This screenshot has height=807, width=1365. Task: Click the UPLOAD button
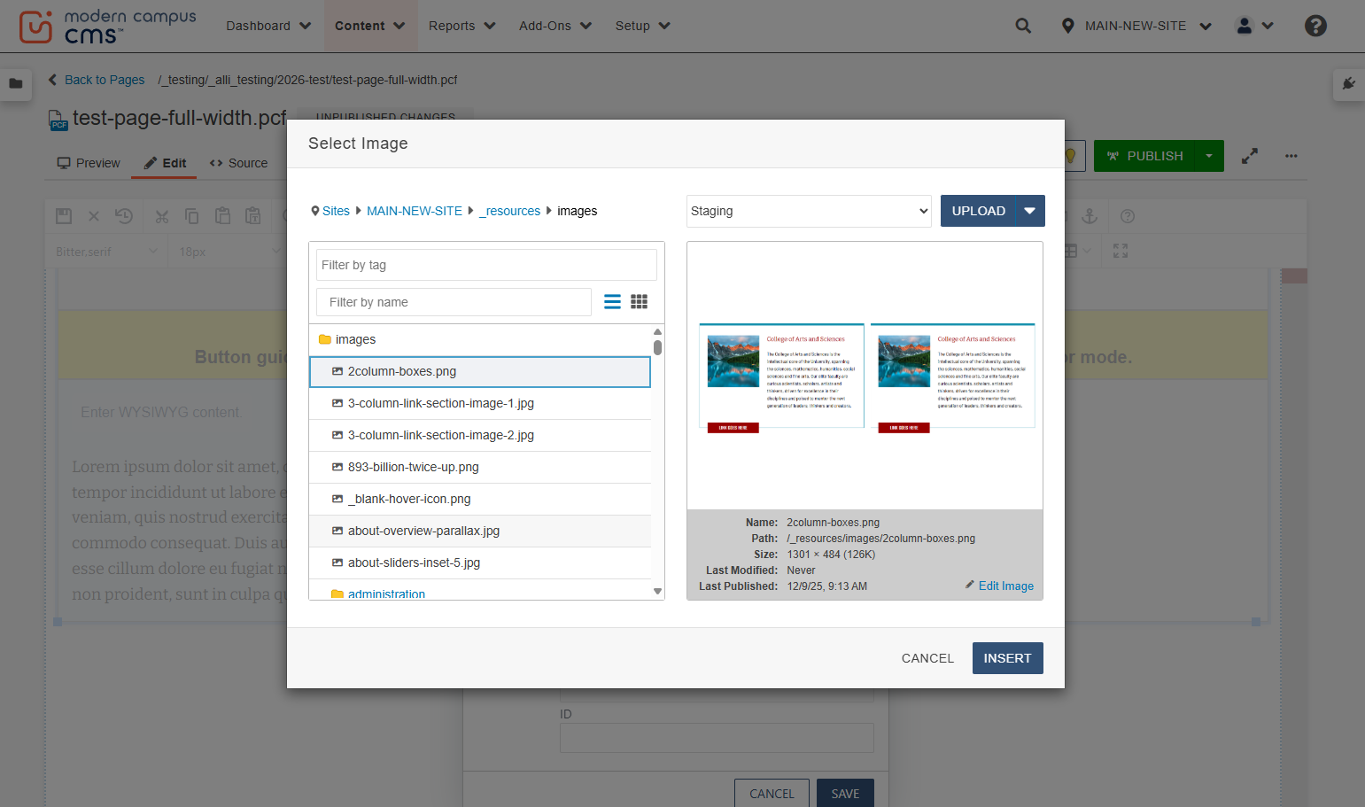point(978,211)
